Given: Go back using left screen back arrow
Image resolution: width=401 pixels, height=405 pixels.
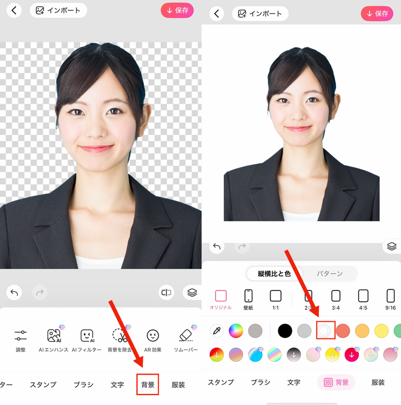Looking at the screenshot, I should click(x=14, y=11).
